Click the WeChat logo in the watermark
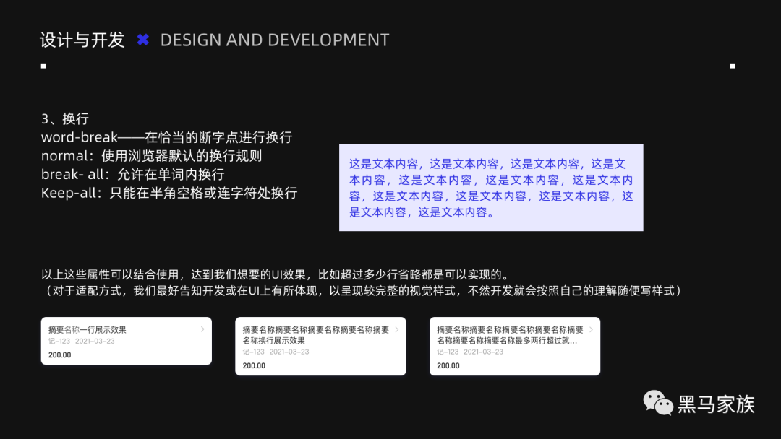This screenshot has height=439, width=781. [658, 403]
